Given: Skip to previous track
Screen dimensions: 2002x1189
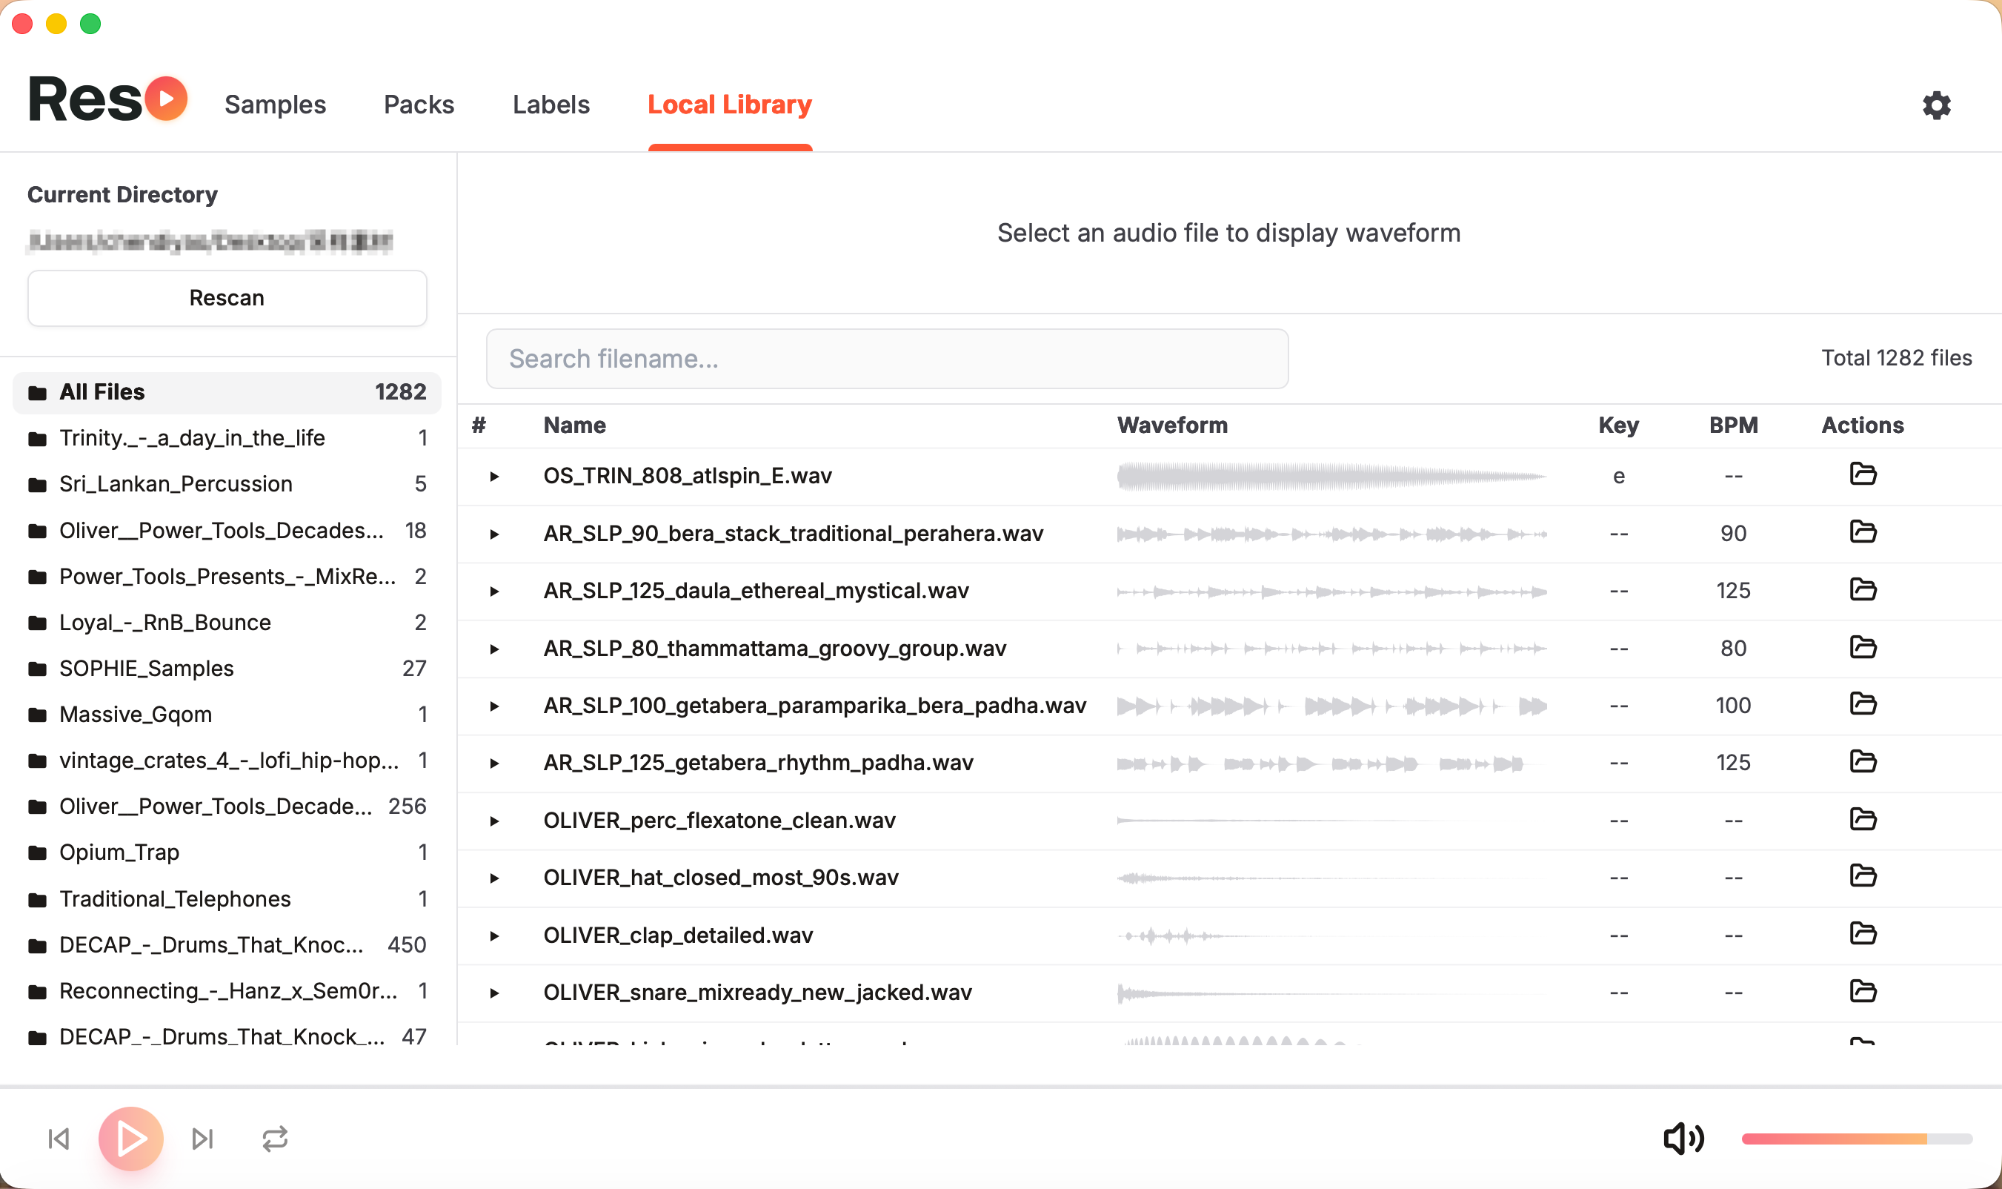Looking at the screenshot, I should click(x=59, y=1139).
